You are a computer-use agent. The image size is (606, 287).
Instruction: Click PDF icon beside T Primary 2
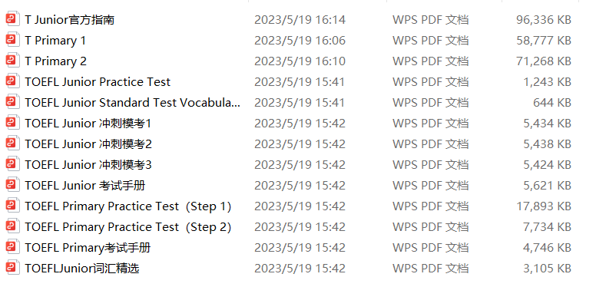(x=12, y=61)
